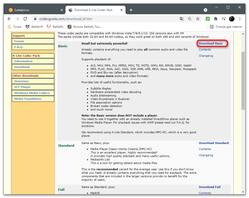Viewport: 249px width, 198px height.
Task: Open the Точка bookmark folder
Action: pos(14,27)
